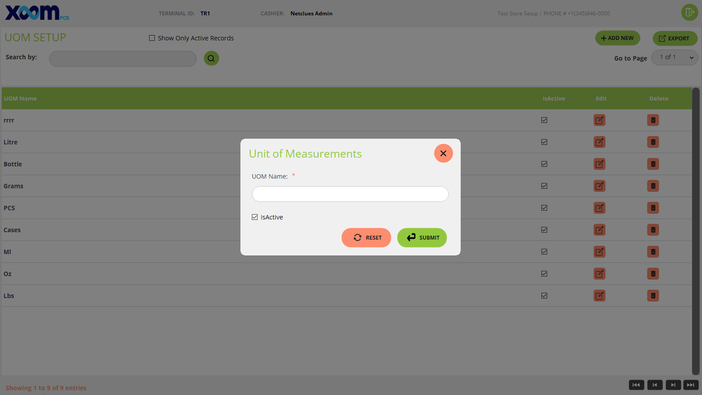This screenshot has width=702, height=395.
Task: Click the search magnifier icon
Action: 211,58
